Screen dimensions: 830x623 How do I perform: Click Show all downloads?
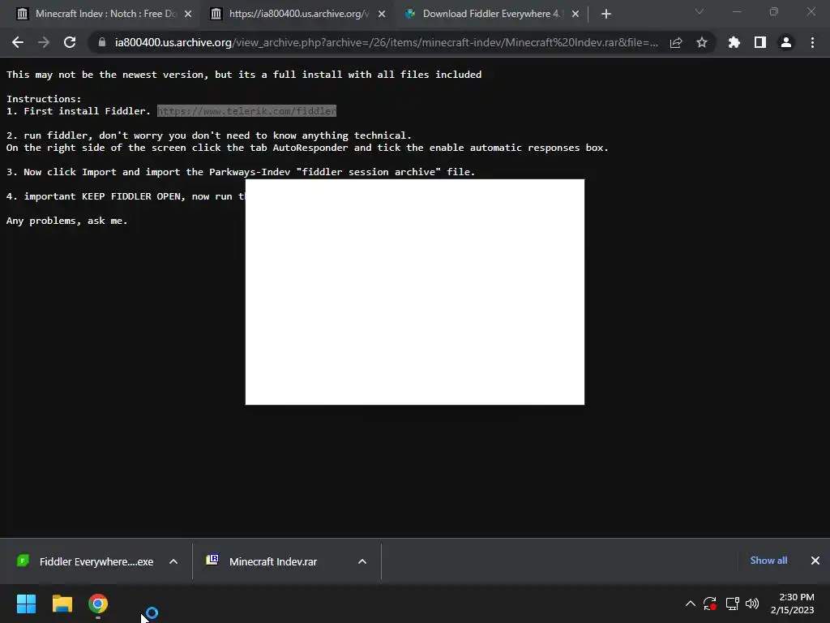[x=768, y=561]
